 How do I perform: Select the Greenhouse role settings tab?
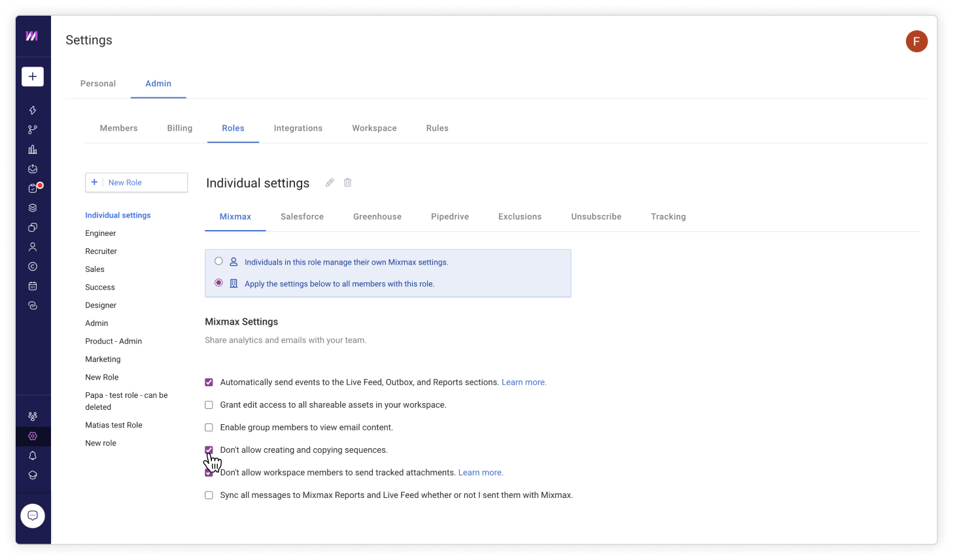tap(377, 217)
